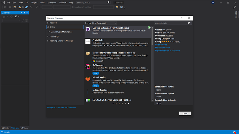Viewport: 239px width, 134px height.
Task: Click the Installer Projects box icon
Action: (88, 54)
